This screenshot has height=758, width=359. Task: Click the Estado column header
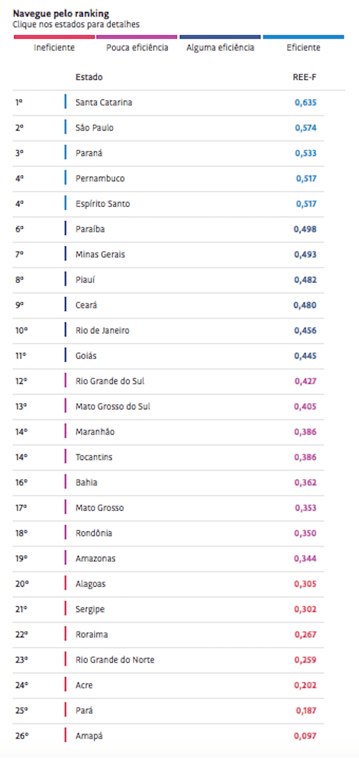pos(89,77)
